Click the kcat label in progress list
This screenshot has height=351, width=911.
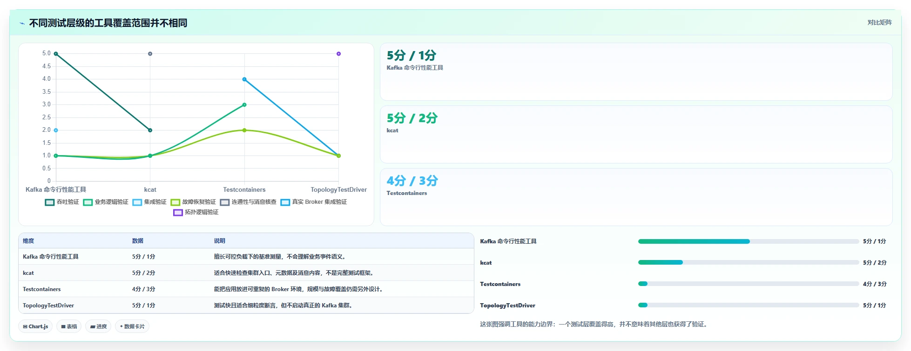pos(486,263)
